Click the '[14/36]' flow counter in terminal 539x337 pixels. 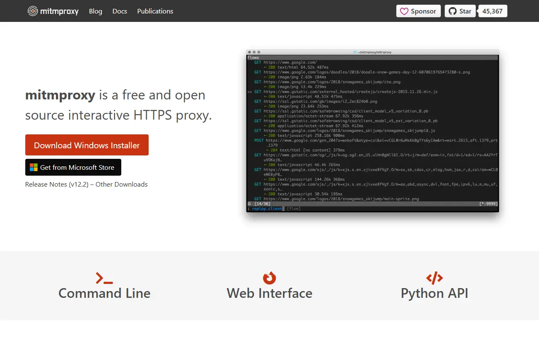(262, 204)
